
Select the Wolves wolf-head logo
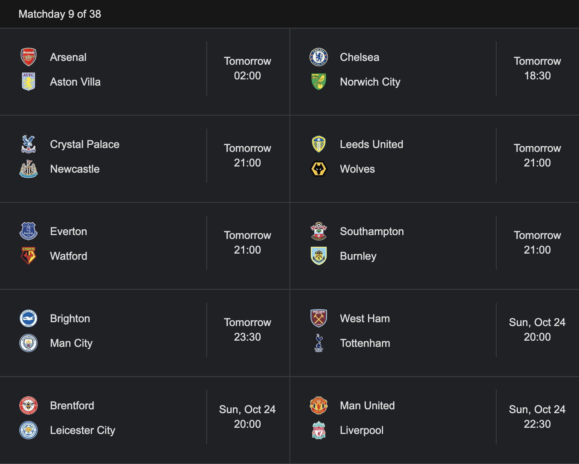(x=319, y=169)
